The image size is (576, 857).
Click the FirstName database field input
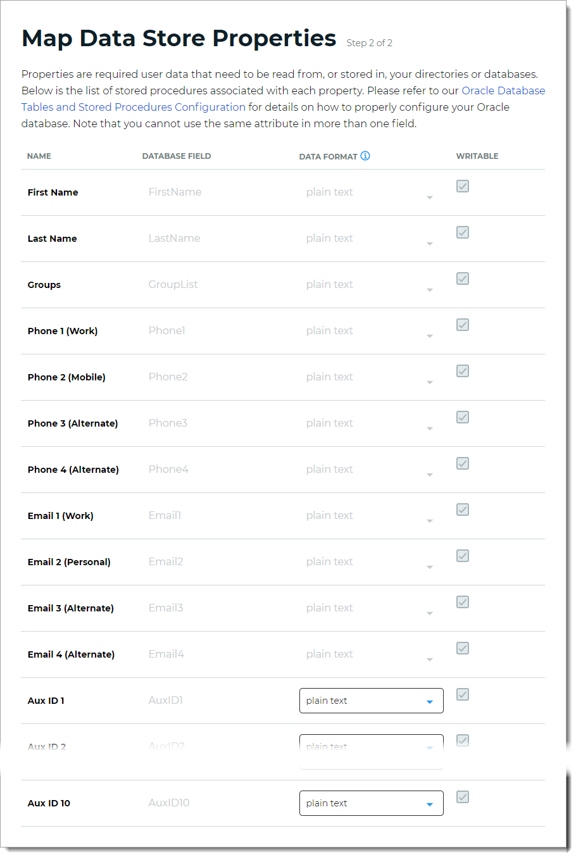[x=175, y=192]
